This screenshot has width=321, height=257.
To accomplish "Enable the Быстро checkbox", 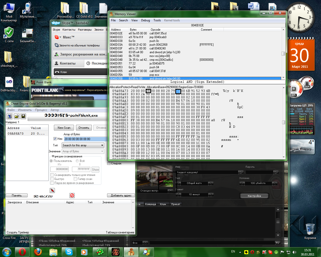I will click(x=52, y=179).
